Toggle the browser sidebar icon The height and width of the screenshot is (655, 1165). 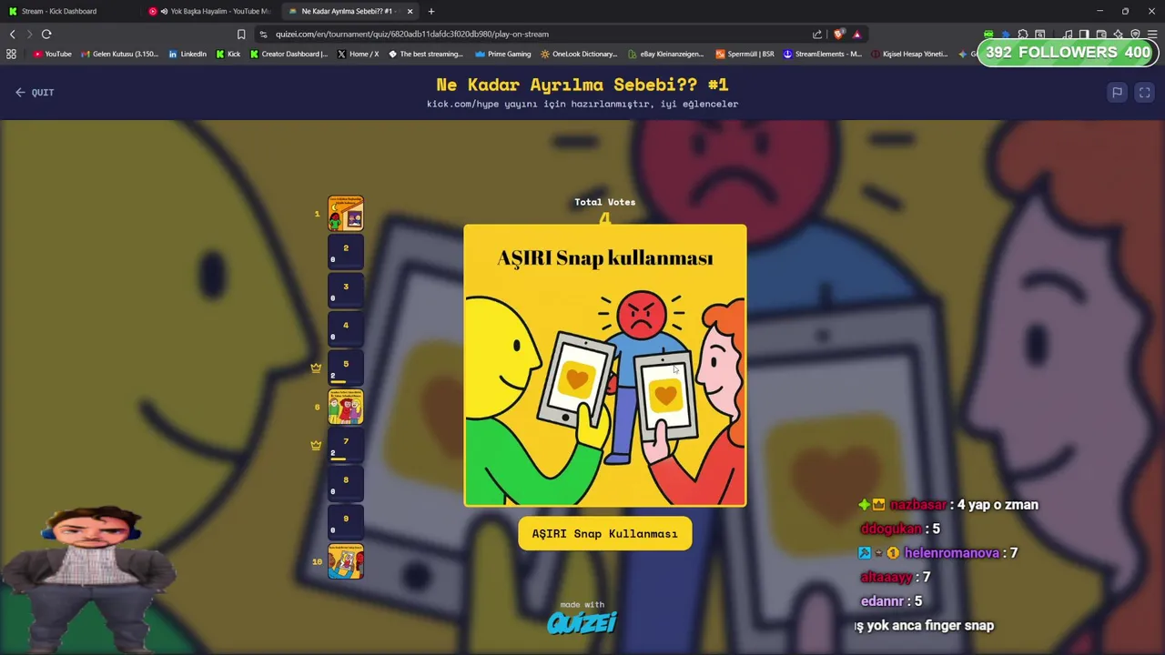pos(1084,34)
